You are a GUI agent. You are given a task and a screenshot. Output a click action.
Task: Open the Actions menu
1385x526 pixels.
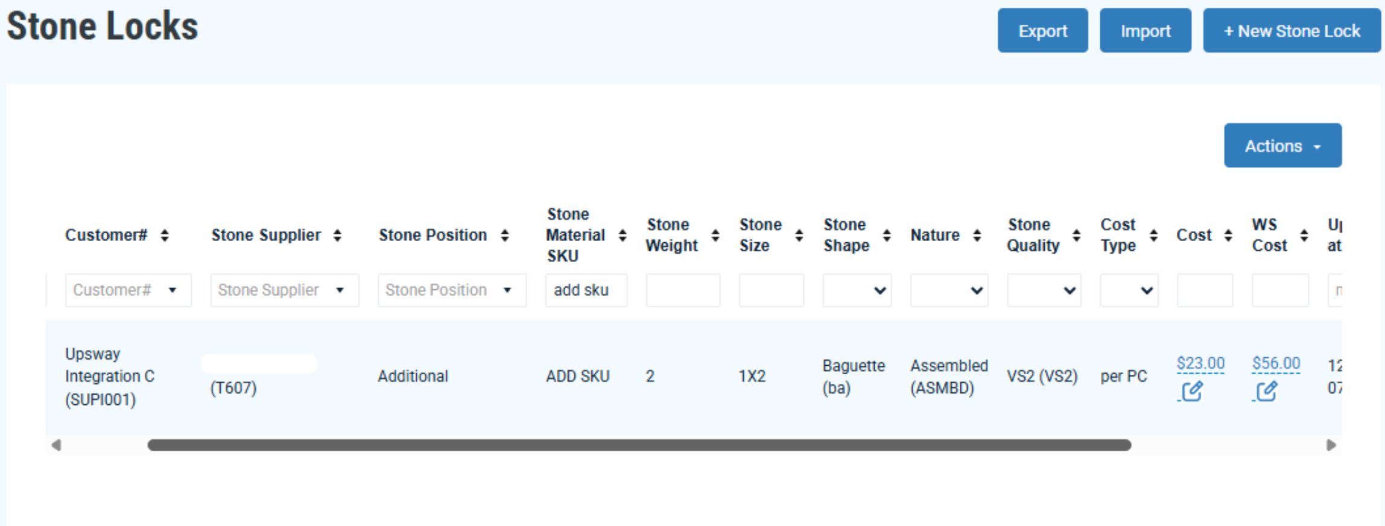coord(1282,146)
